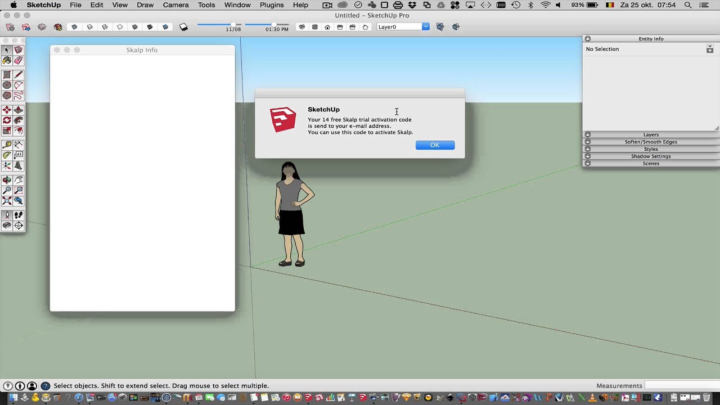
Task: Select the Axes tool
Action: click(x=7, y=165)
